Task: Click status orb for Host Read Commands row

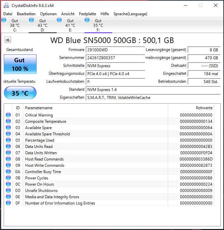Action: (x=8, y=159)
